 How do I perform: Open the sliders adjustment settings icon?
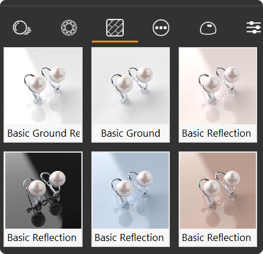point(254,27)
